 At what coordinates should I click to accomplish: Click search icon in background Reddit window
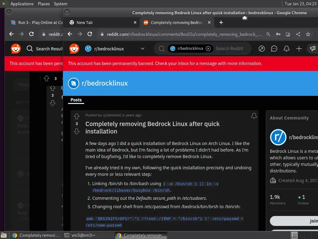(x=30, y=49)
